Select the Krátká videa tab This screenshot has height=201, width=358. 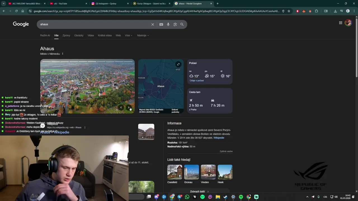[x=105, y=35]
